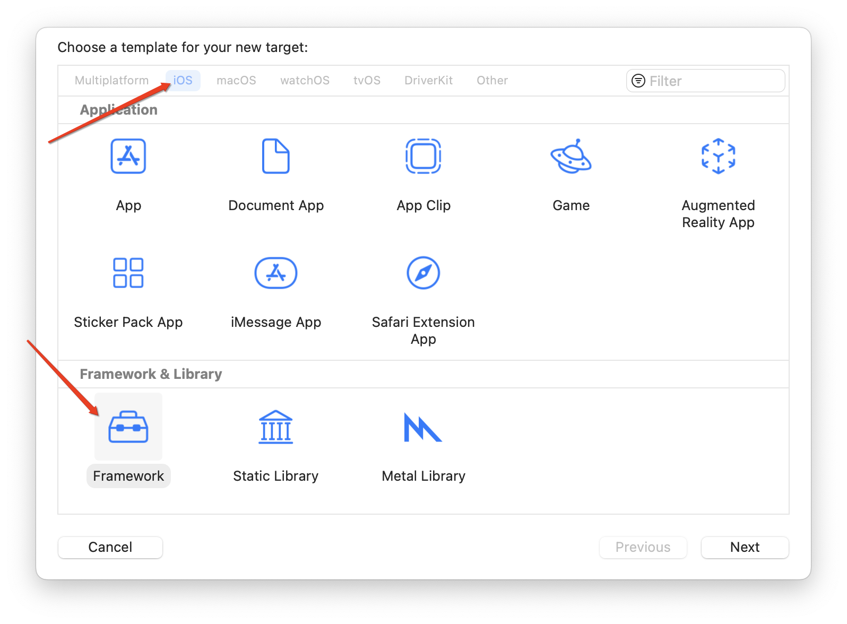Choose the Augmented Reality App icon
This screenshot has width=847, height=624.
[x=719, y=156]
